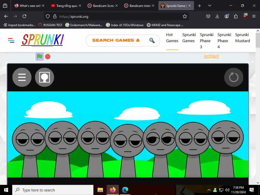Open the Windows Start menu
The width and height of the screenshot is (260, 195).
tap(6, 190)
